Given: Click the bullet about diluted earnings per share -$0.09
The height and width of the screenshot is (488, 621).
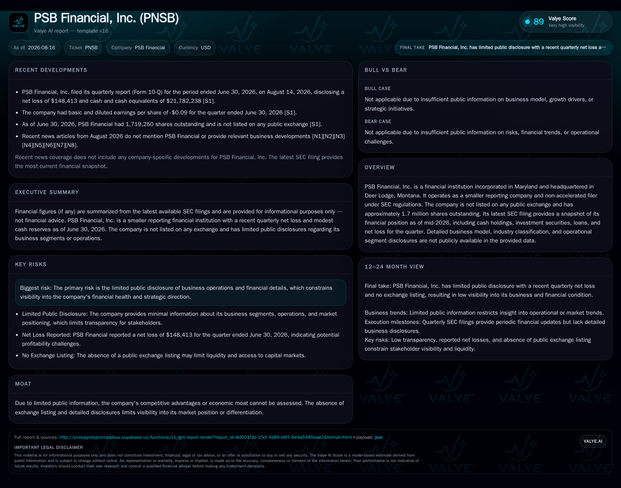Looking at the screenshot, I should [x=160, y=113].
